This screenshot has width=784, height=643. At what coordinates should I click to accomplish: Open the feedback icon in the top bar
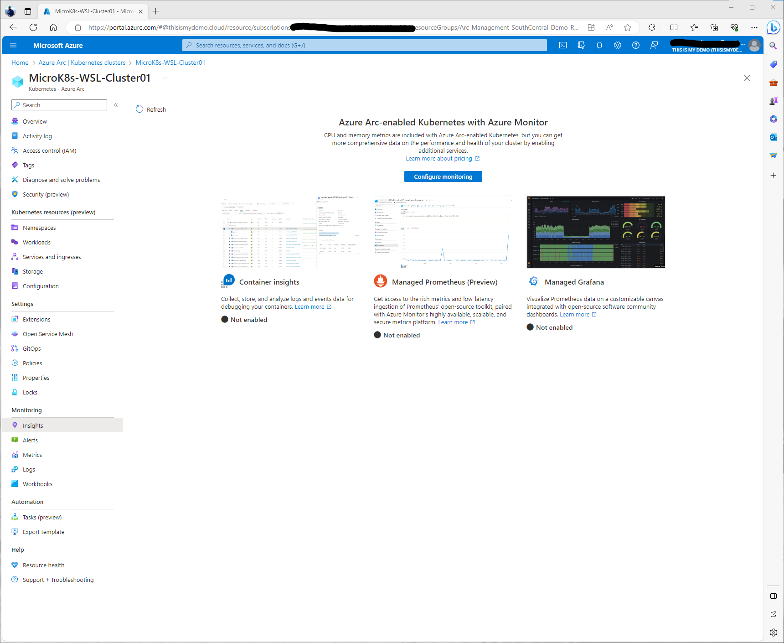(x=654, y=45)
